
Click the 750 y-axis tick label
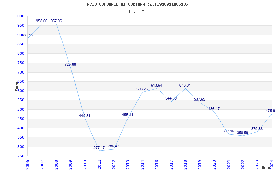click(x=21, y=63)
